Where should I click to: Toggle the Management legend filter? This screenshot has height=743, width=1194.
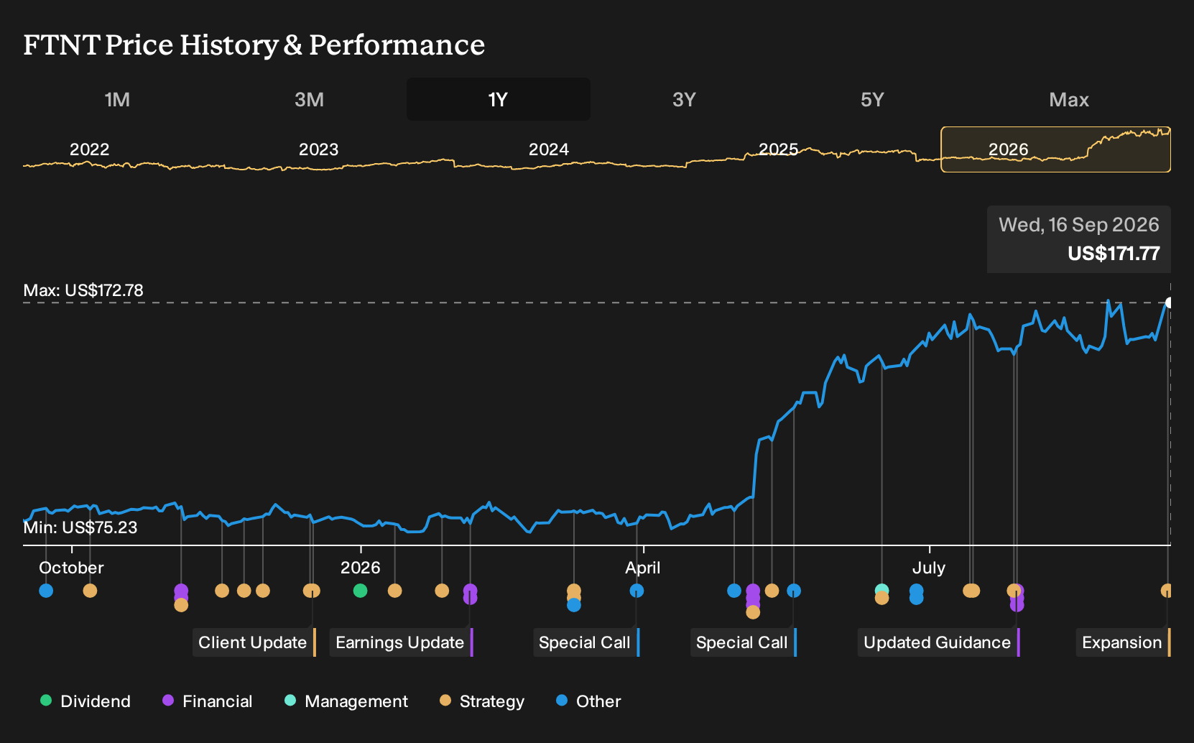[346, 701]
